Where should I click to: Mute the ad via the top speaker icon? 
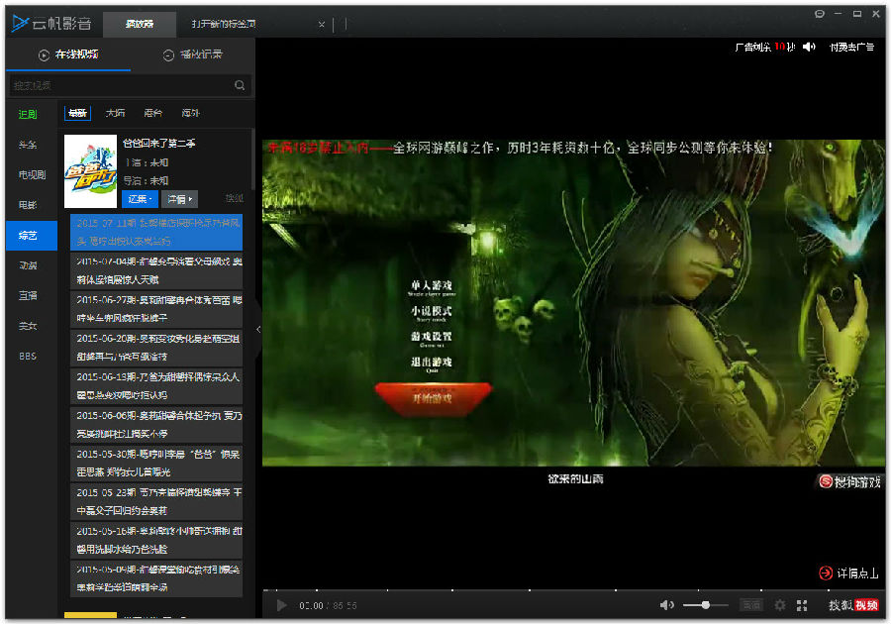pyautogui.click(x=809, y=47)
